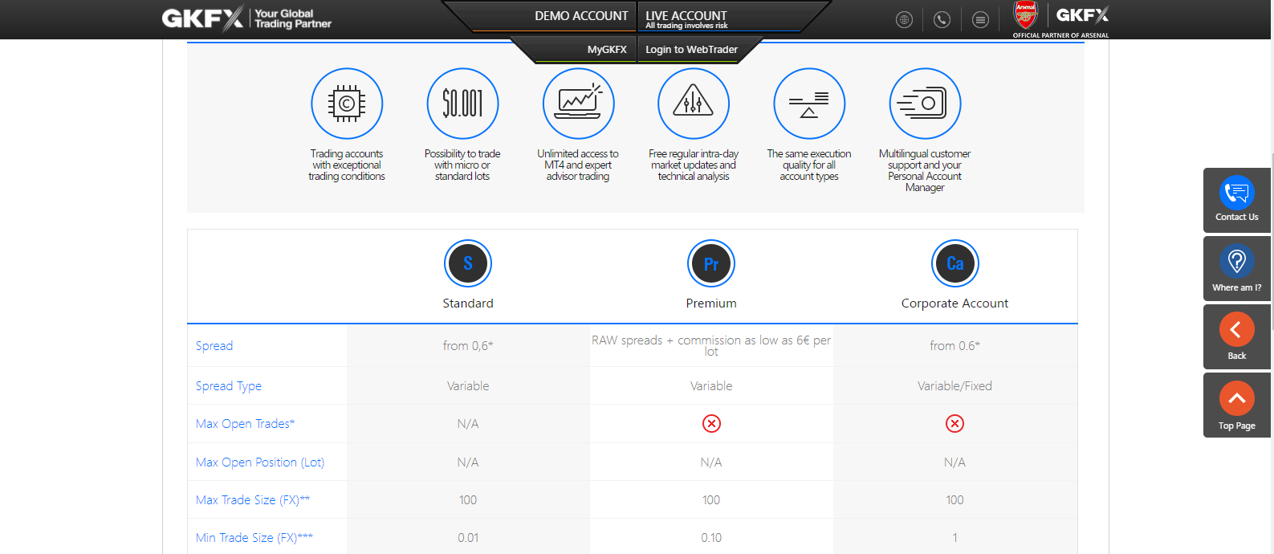Click the RAW spreads commission cell
The image size is (1274, 554).
click(x=711, y=346)
